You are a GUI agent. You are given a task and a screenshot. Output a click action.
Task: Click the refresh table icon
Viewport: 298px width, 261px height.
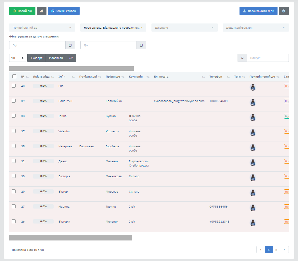[x=71, y=58]
